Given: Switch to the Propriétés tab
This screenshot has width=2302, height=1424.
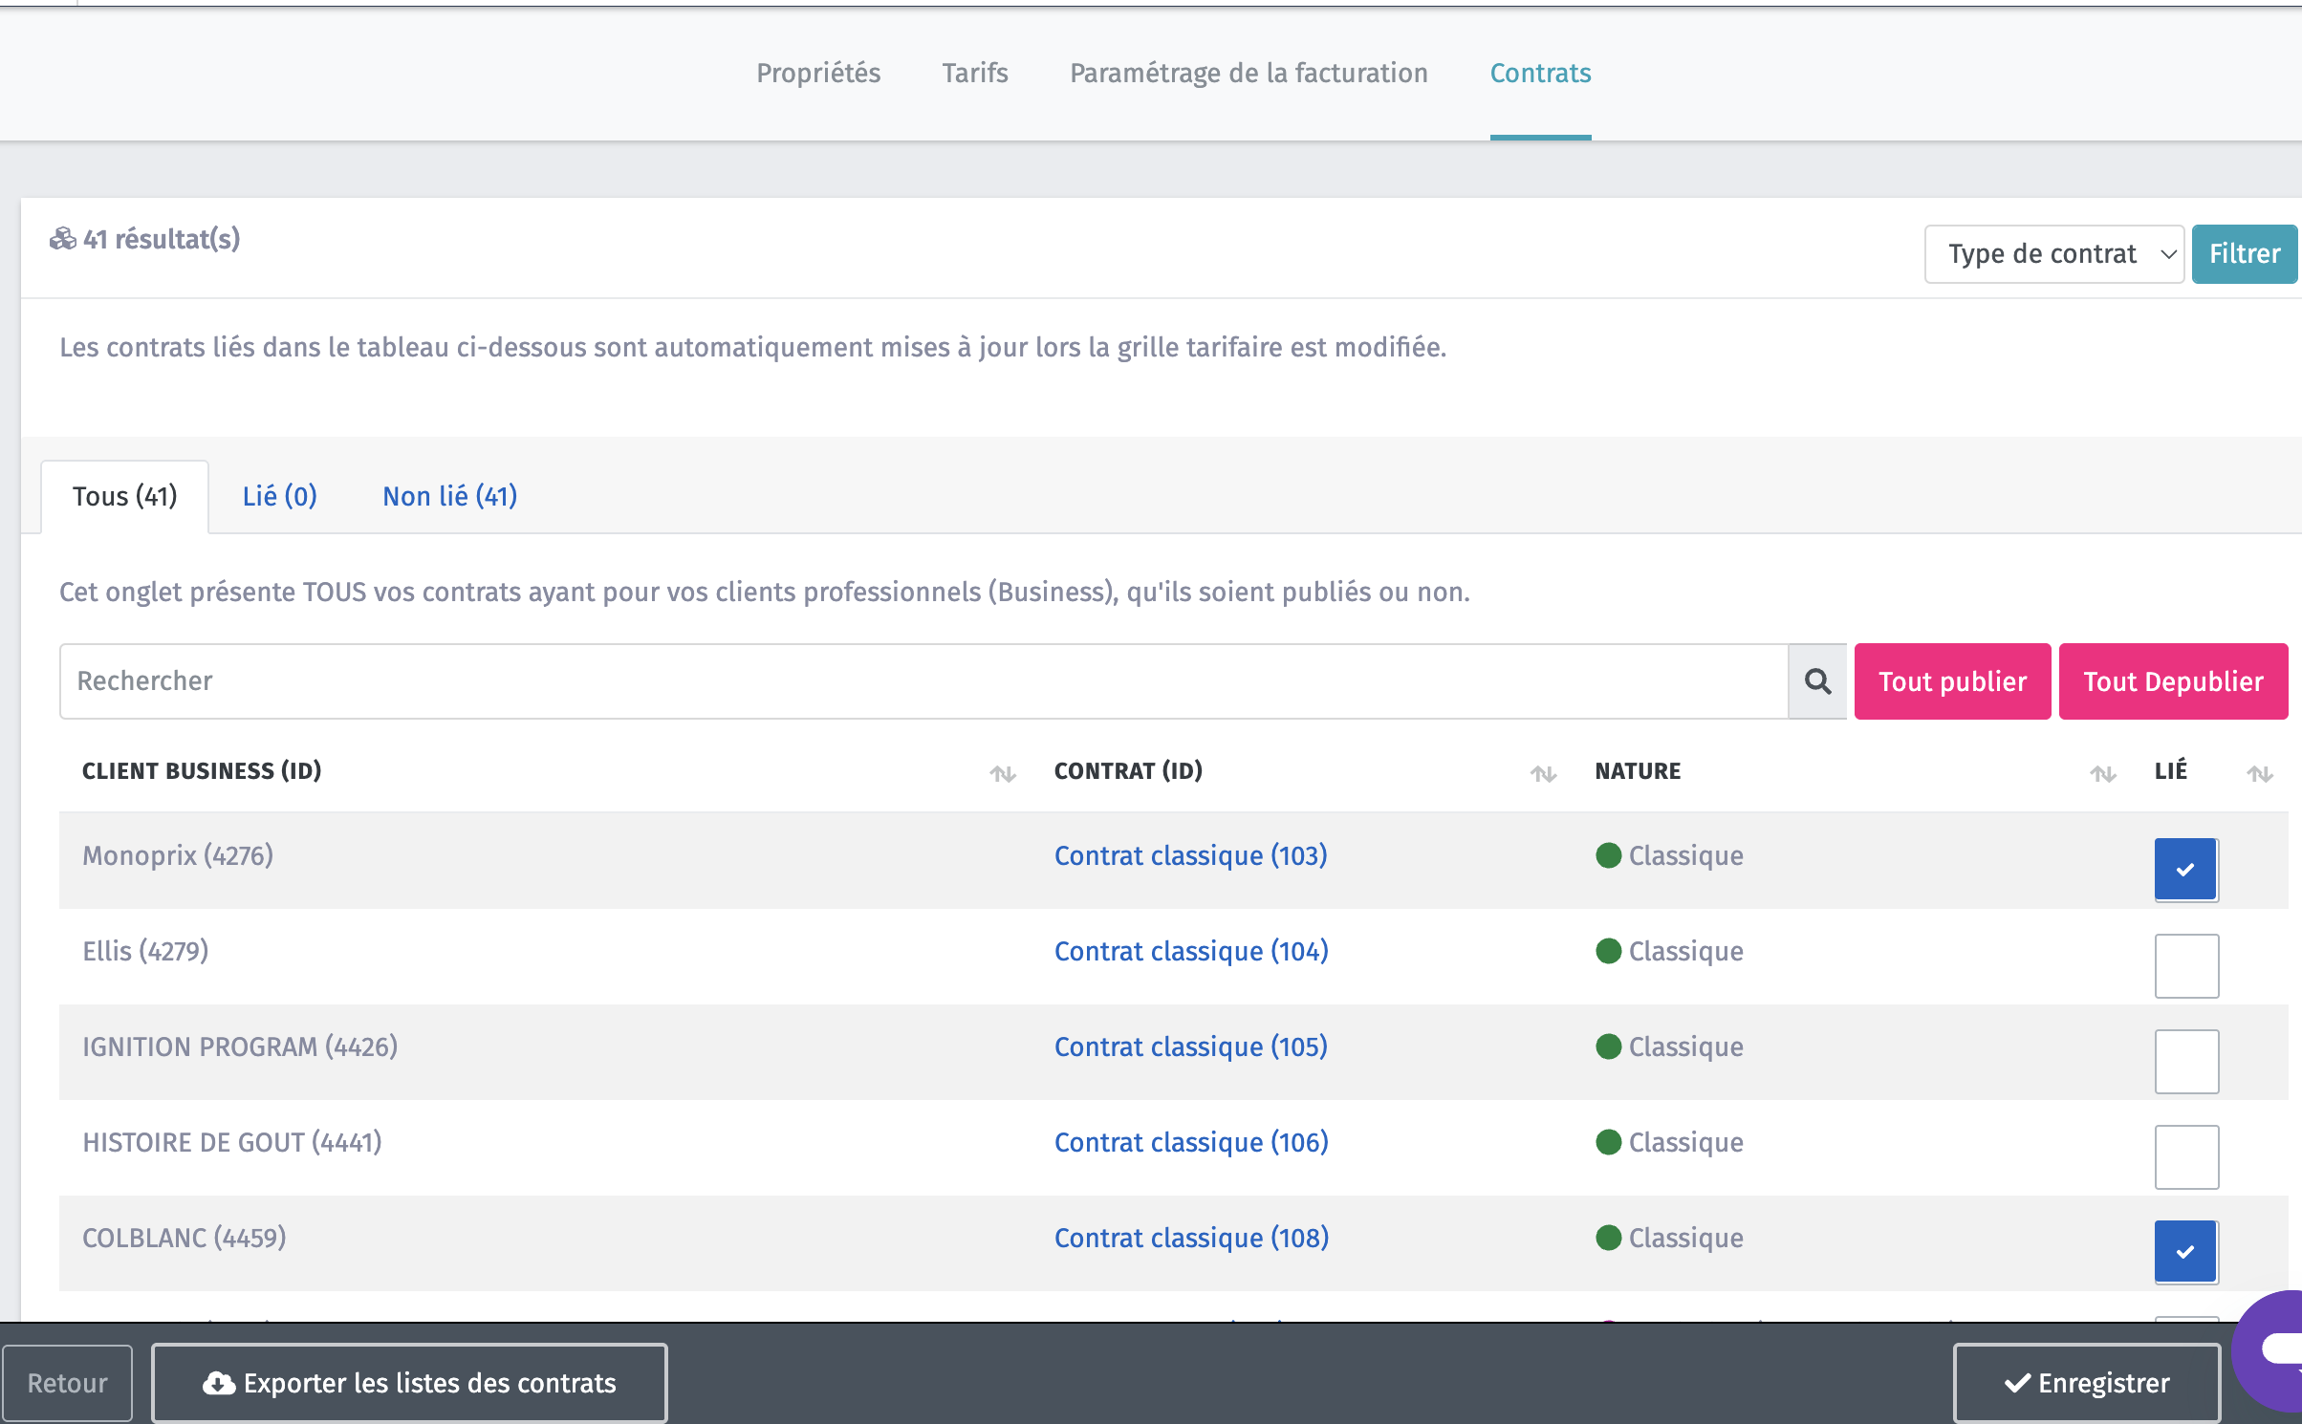Looking at the screenshot, I should pos(818,74).
